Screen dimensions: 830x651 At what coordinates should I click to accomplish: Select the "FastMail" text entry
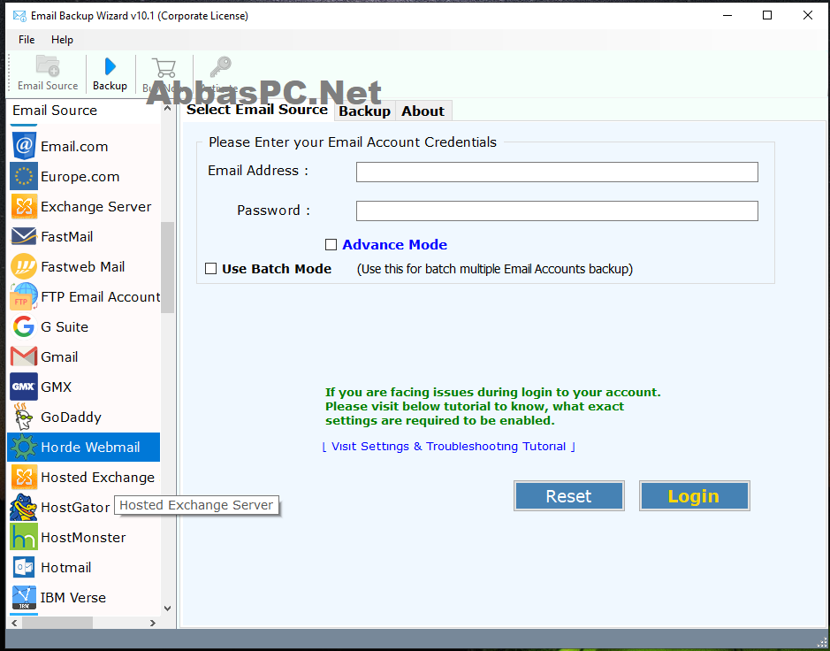click(66, 237)
